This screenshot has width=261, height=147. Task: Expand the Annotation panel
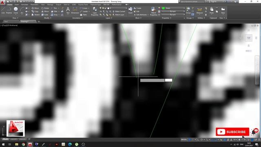[x=77, y=18]
